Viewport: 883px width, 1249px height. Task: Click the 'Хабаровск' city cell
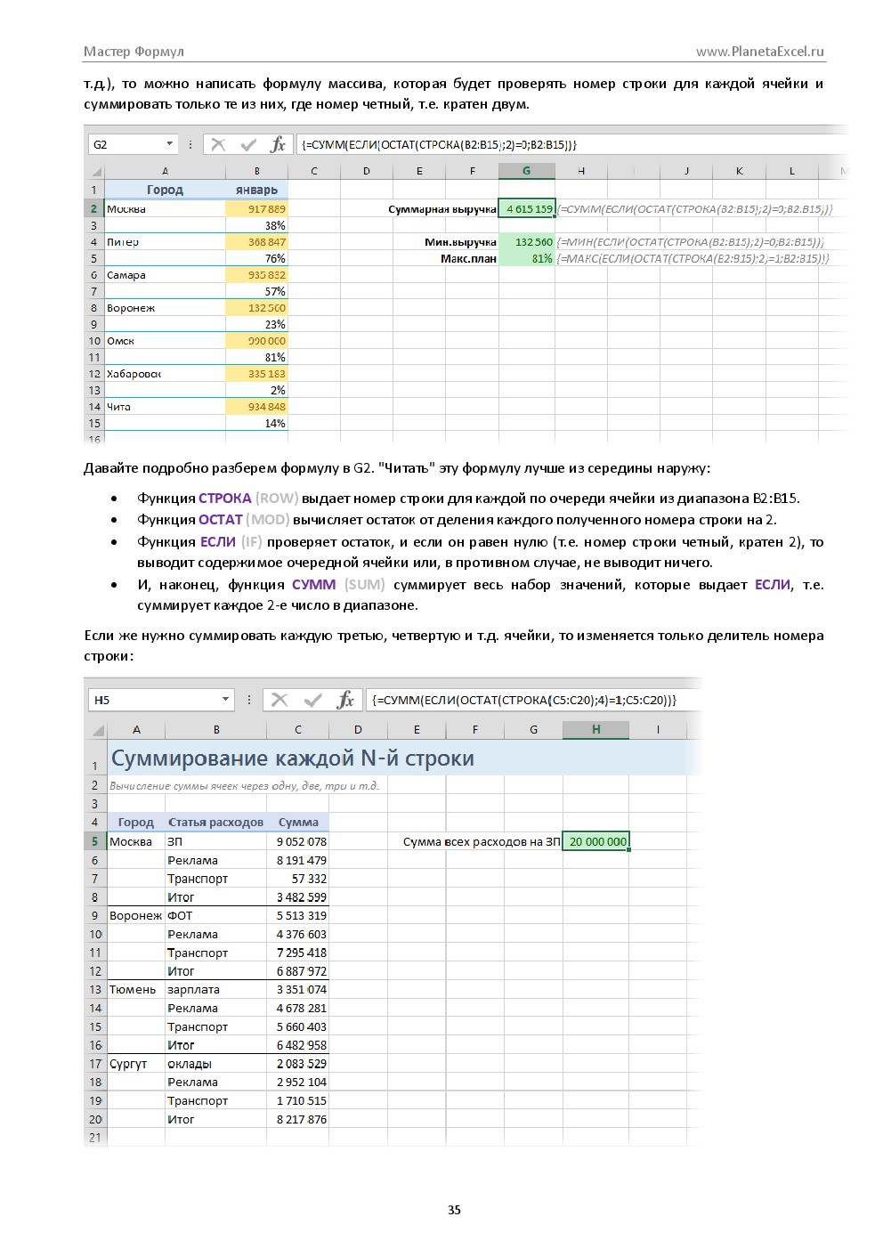[165, 374]
